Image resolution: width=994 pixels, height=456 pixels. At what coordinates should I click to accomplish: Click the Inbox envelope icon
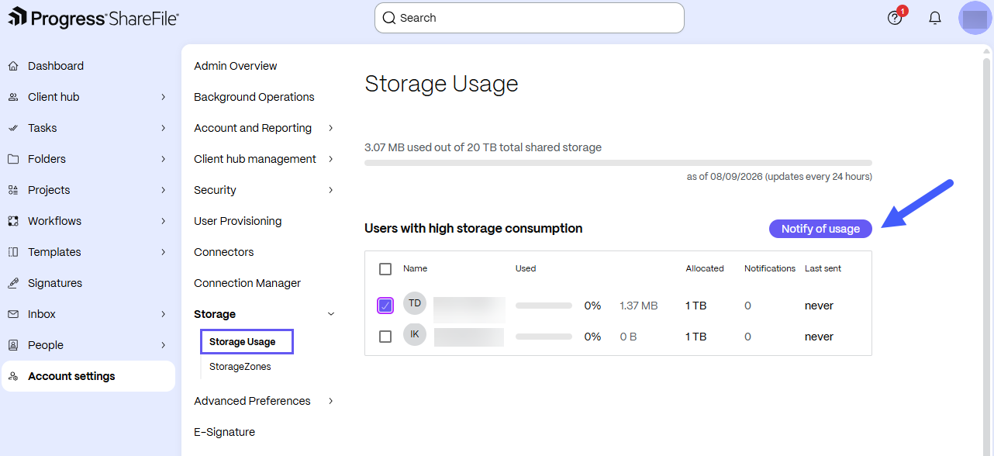point(13,314)
